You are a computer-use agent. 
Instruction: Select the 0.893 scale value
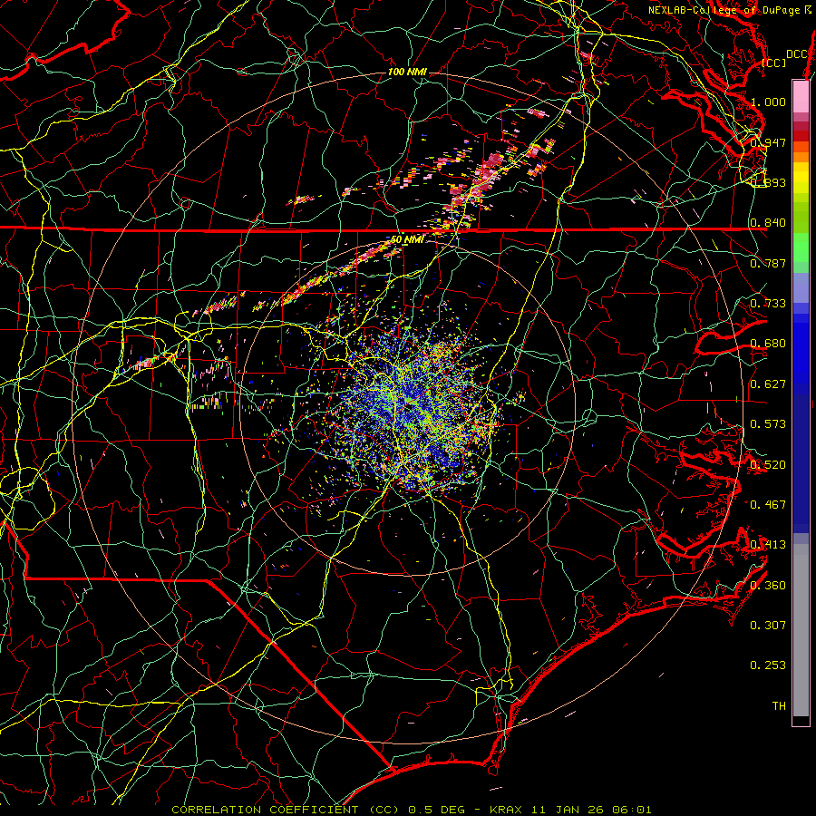click(768, 182)
